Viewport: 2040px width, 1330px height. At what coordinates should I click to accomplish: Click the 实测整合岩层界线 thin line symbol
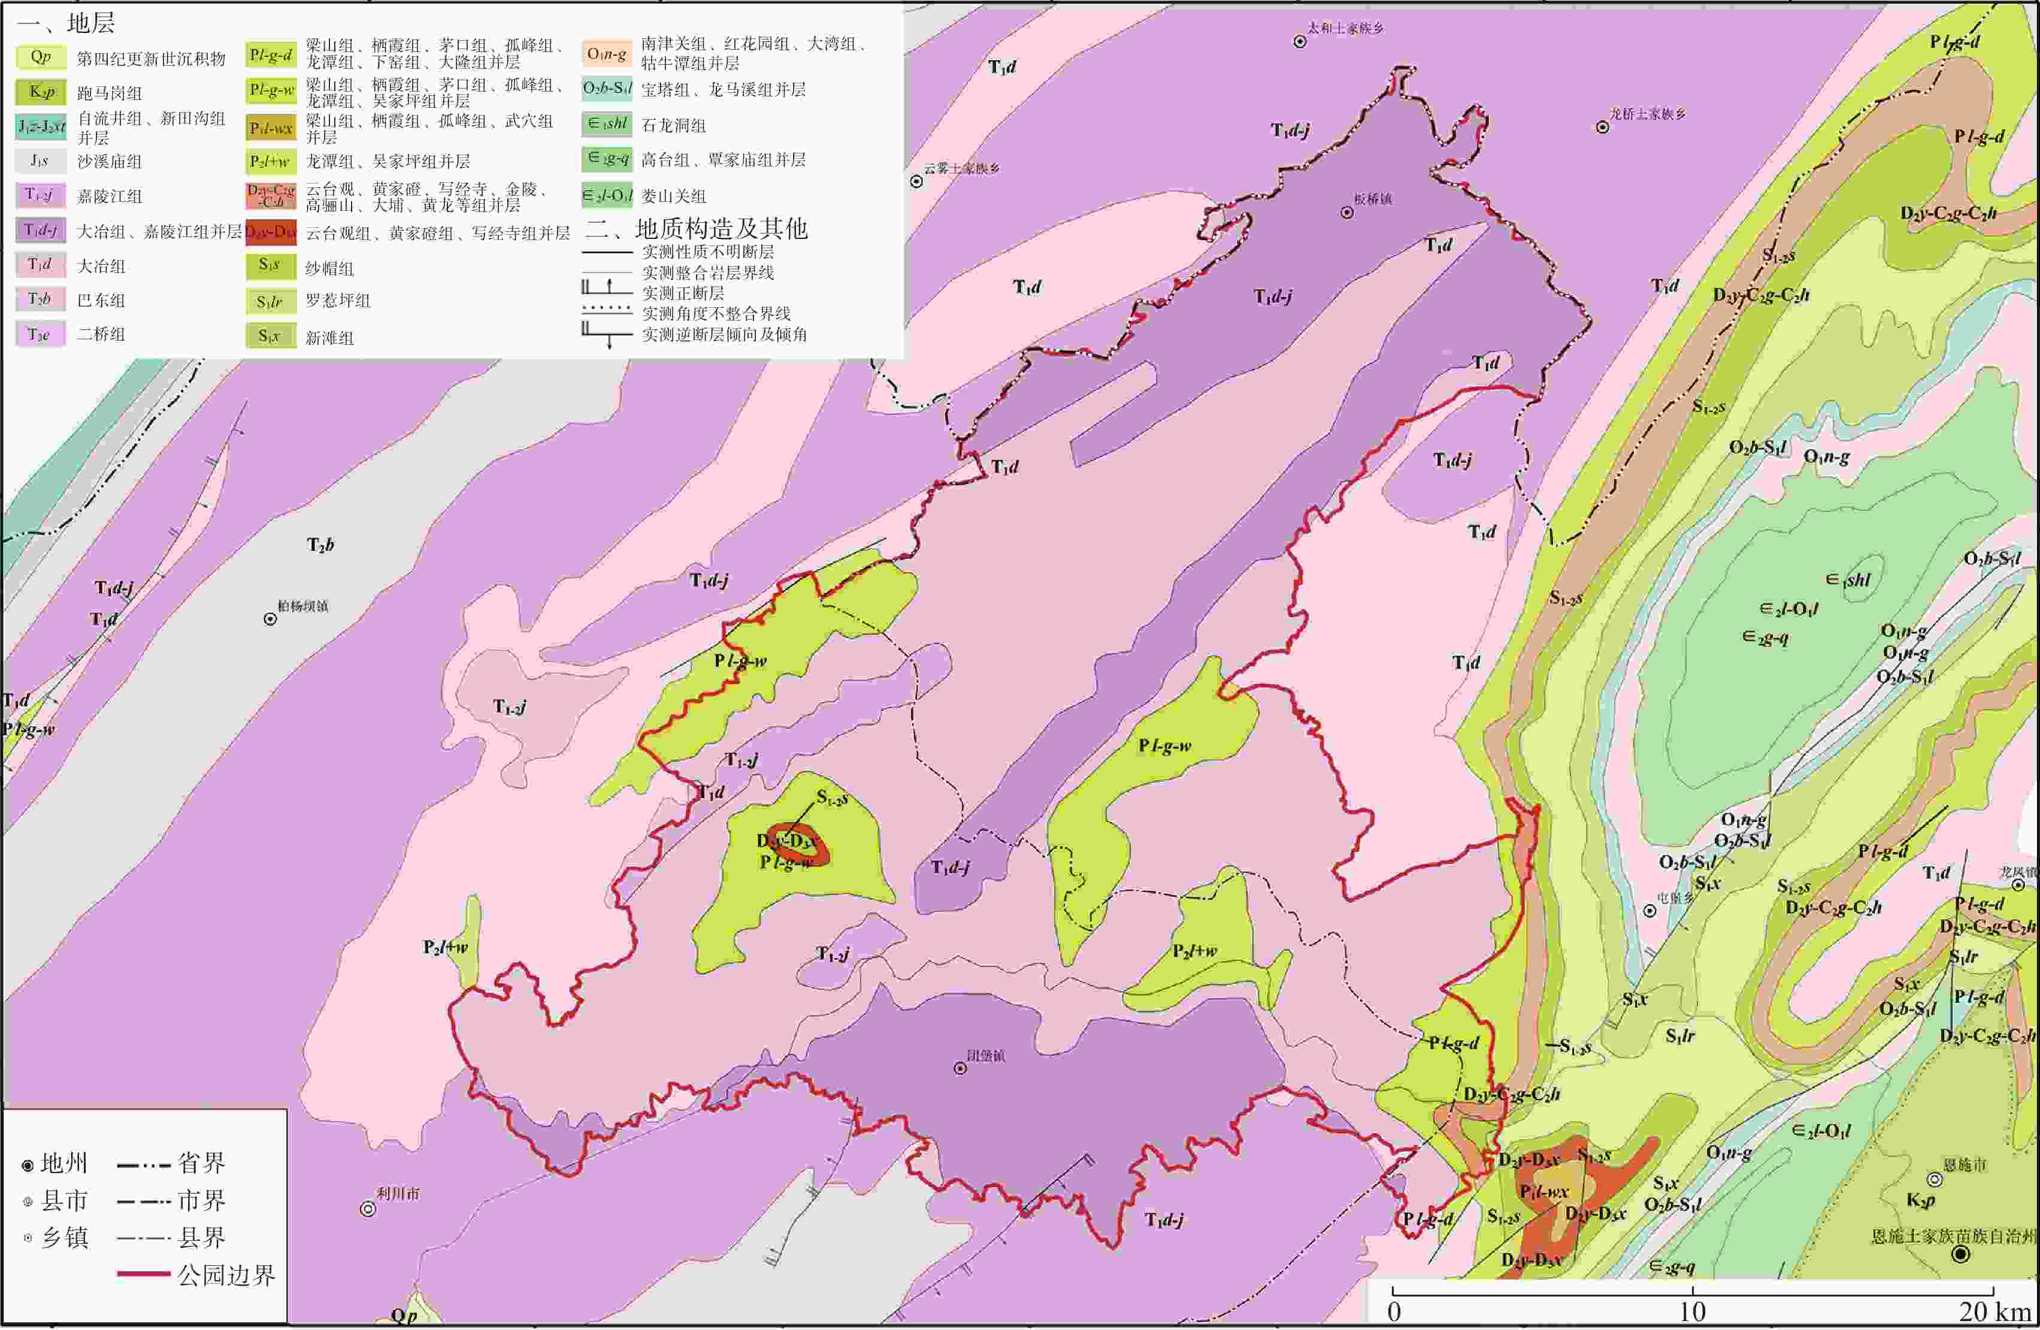[x=607, y=272]
